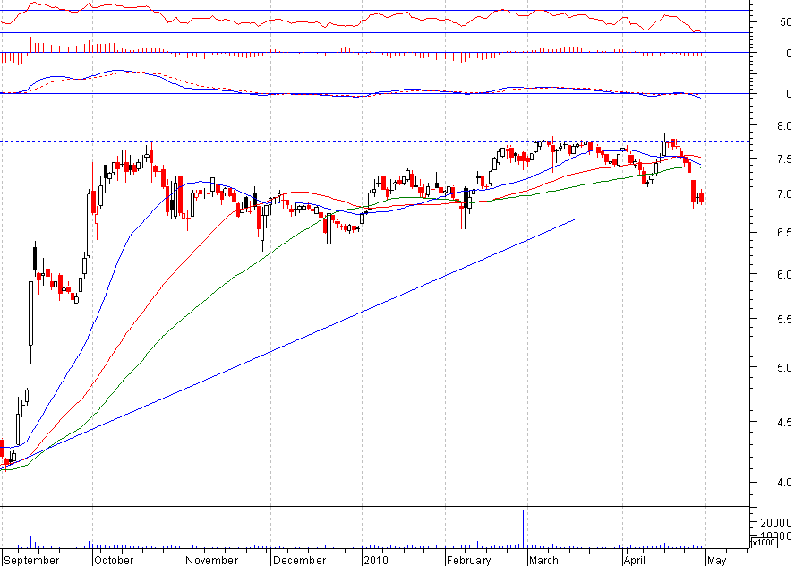Screen dimensions: 795x566
Task: Click the May label on the time axis
Action: click(717, 560)
